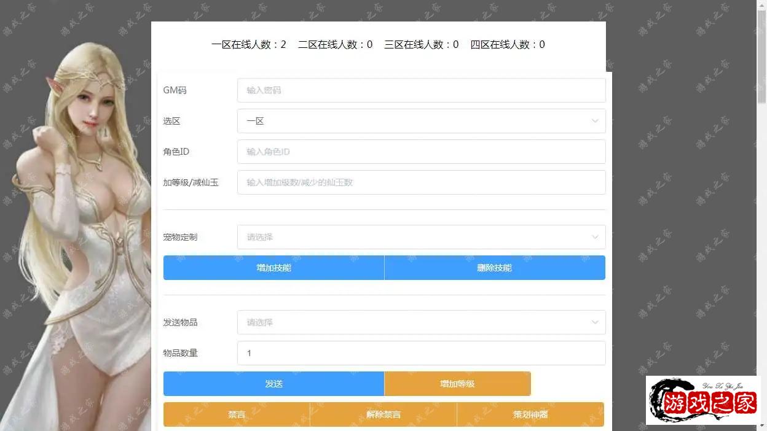The image size is (767, 431).
Task: Focus the 角色ID input field
Action: (x=421, y=152)
